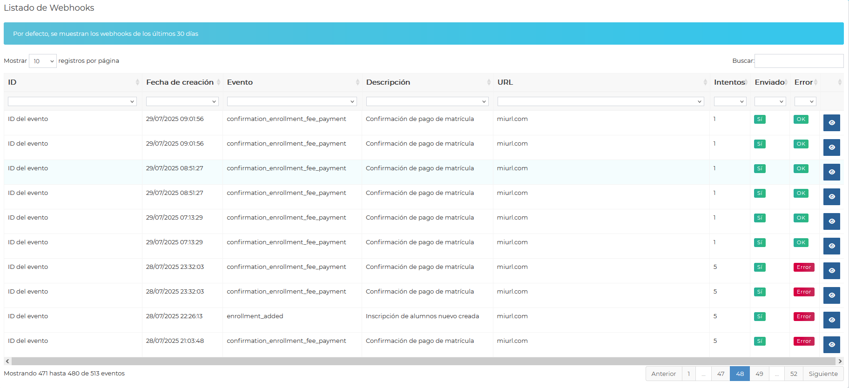
Task: Click the 'Mostrando 471 hasta 480 de 513 eventos' text
Action: (64, 374)
